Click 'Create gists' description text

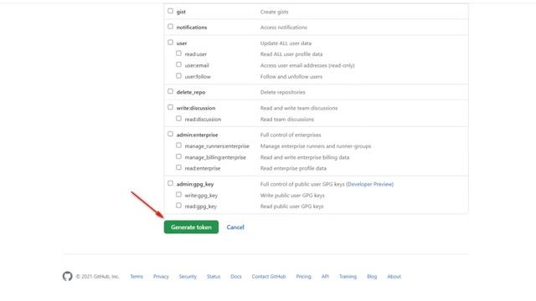click(x=274, y=12)
